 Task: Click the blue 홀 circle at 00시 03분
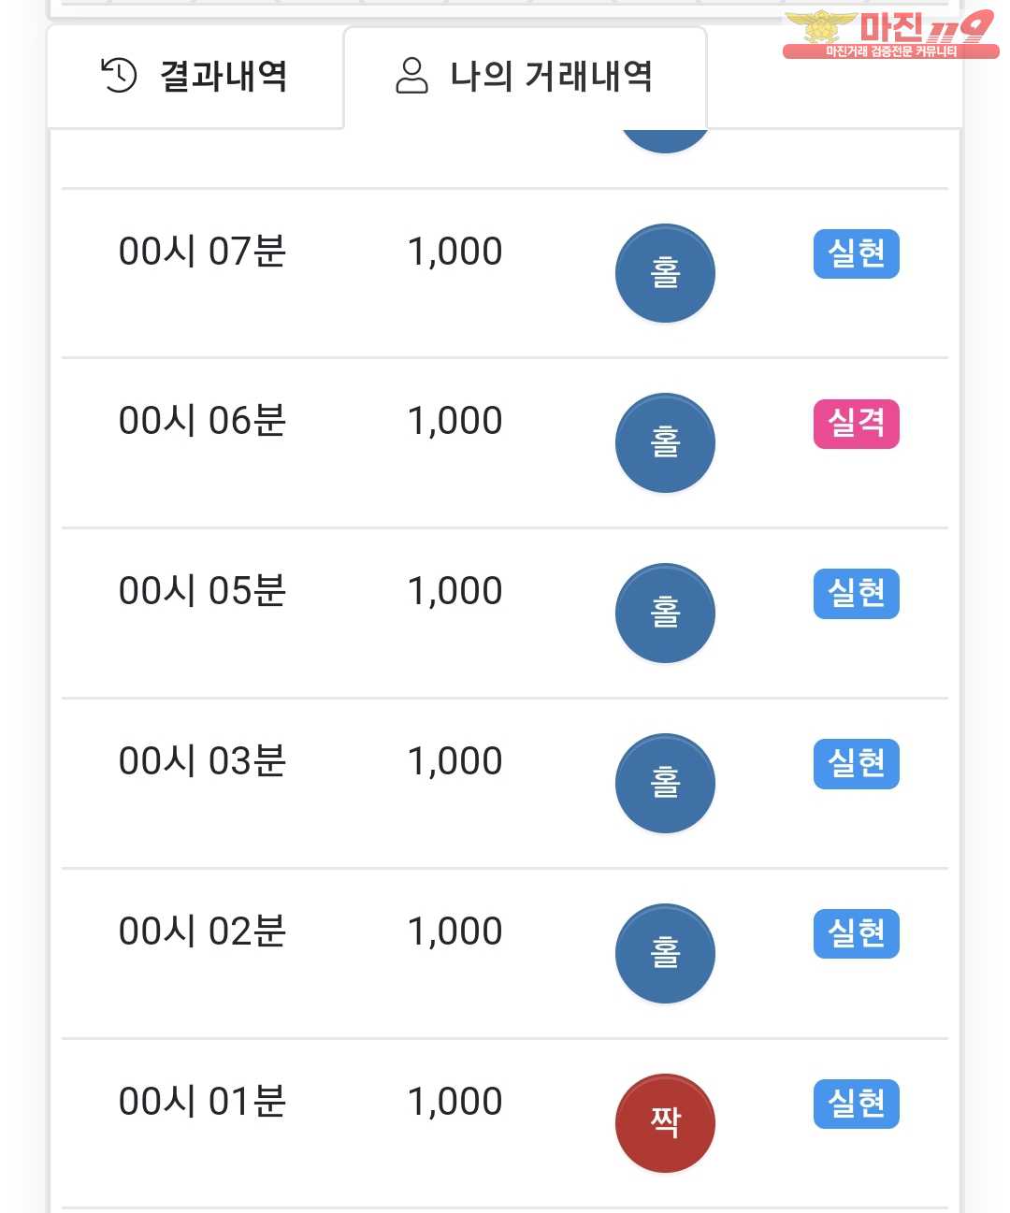[x=665, y=784]
